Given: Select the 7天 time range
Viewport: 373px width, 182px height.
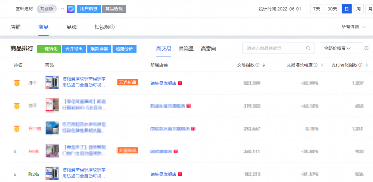Looking at the screenshot, I should pyautogui.click(x=316, y=9).
